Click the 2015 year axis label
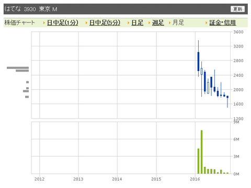The width and height of the screenshot is (251, 188). tap(156, 179)
